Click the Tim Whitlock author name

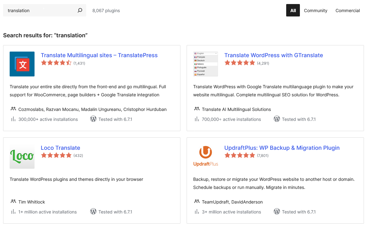click(32, 202)
